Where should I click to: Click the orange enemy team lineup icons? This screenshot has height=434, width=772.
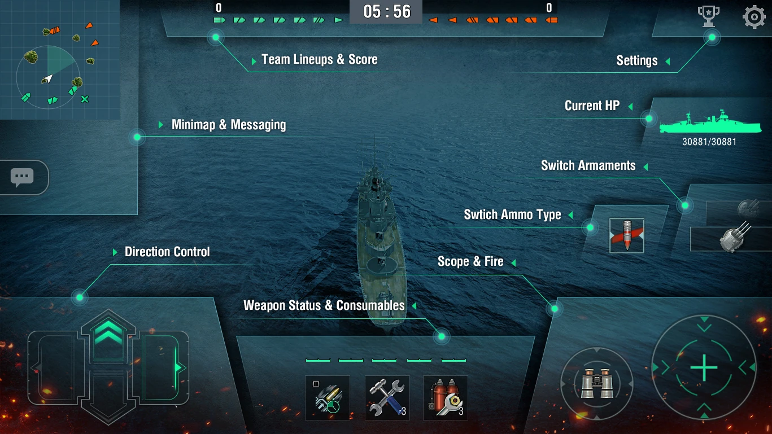click(x=494, y=20)
